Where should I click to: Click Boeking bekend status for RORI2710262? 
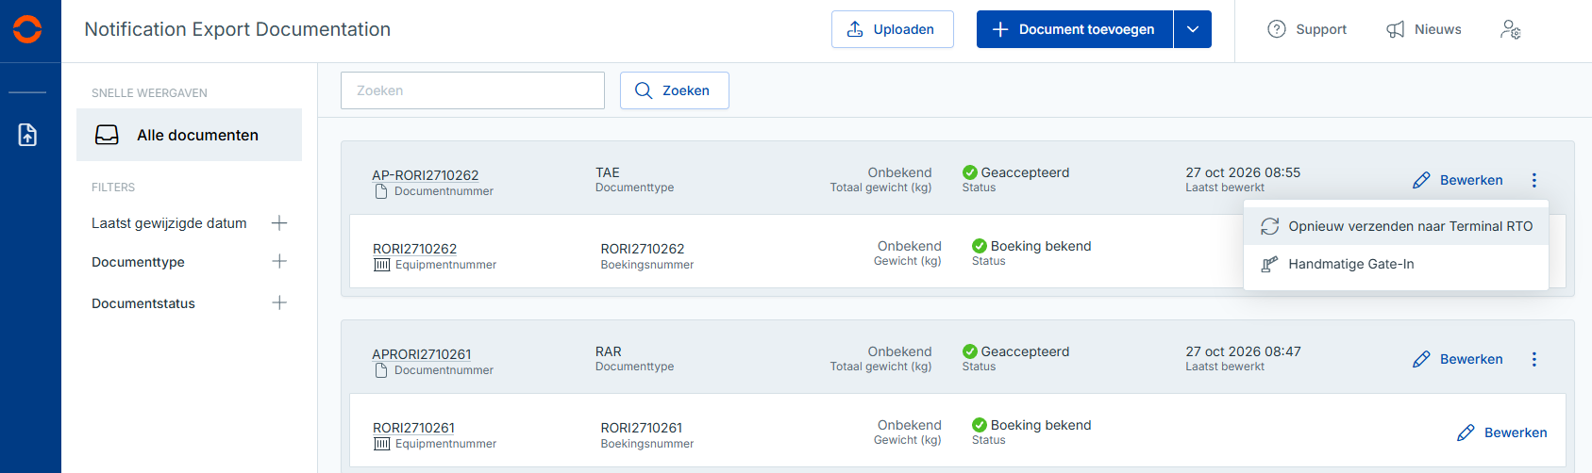tap(1031, 246)
